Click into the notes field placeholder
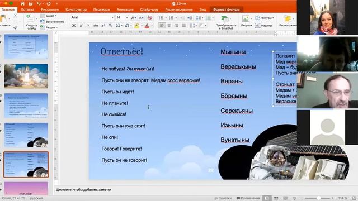Screen dimensions: 358x201 click(83, 190)
